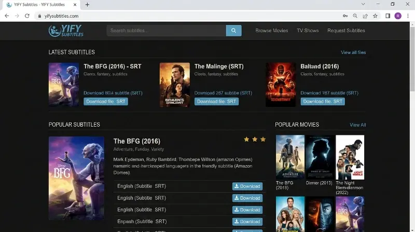Open Download 287 subtitle (SRT) link
Viewport: 415px width, 232px height.
click(223, 93)
